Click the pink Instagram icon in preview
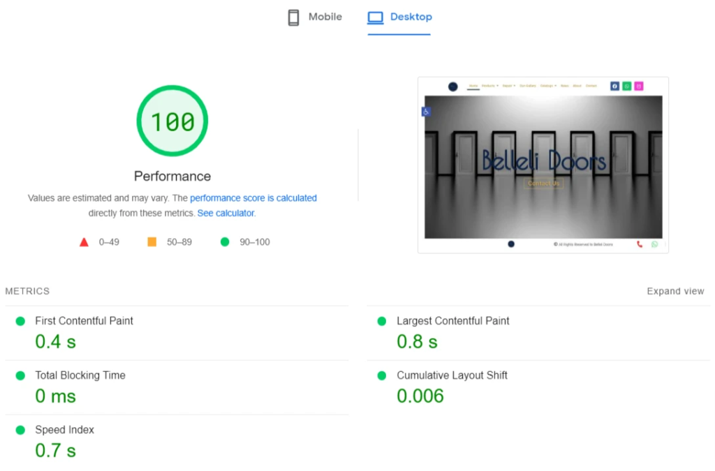The image size is (715, 471). 638,86
